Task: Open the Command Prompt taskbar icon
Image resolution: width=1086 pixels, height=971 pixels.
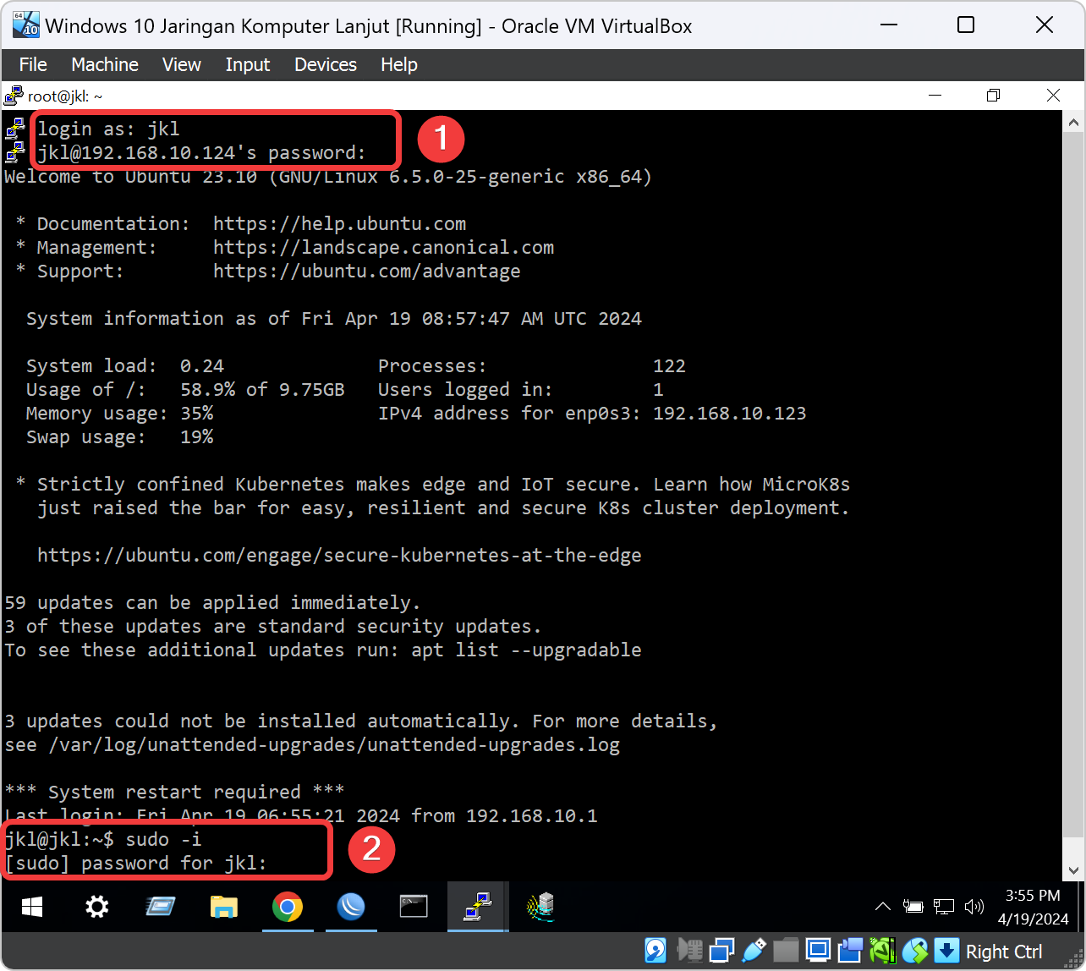Action: pos(414,908)
